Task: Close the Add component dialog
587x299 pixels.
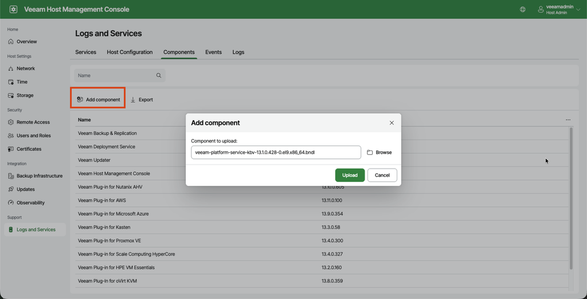Action: [392, 123]
